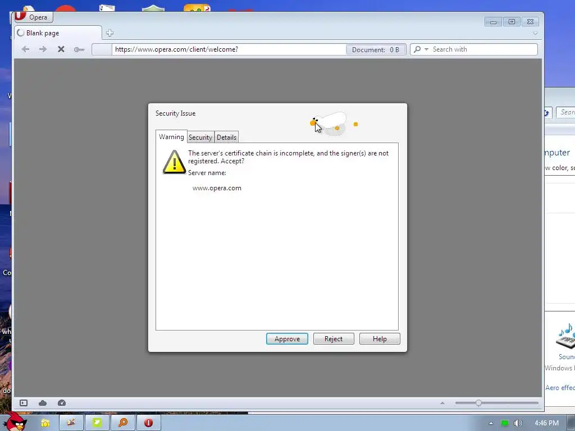Go forward using the right arrow
The image size is (575, 431).
pos(43,49)
